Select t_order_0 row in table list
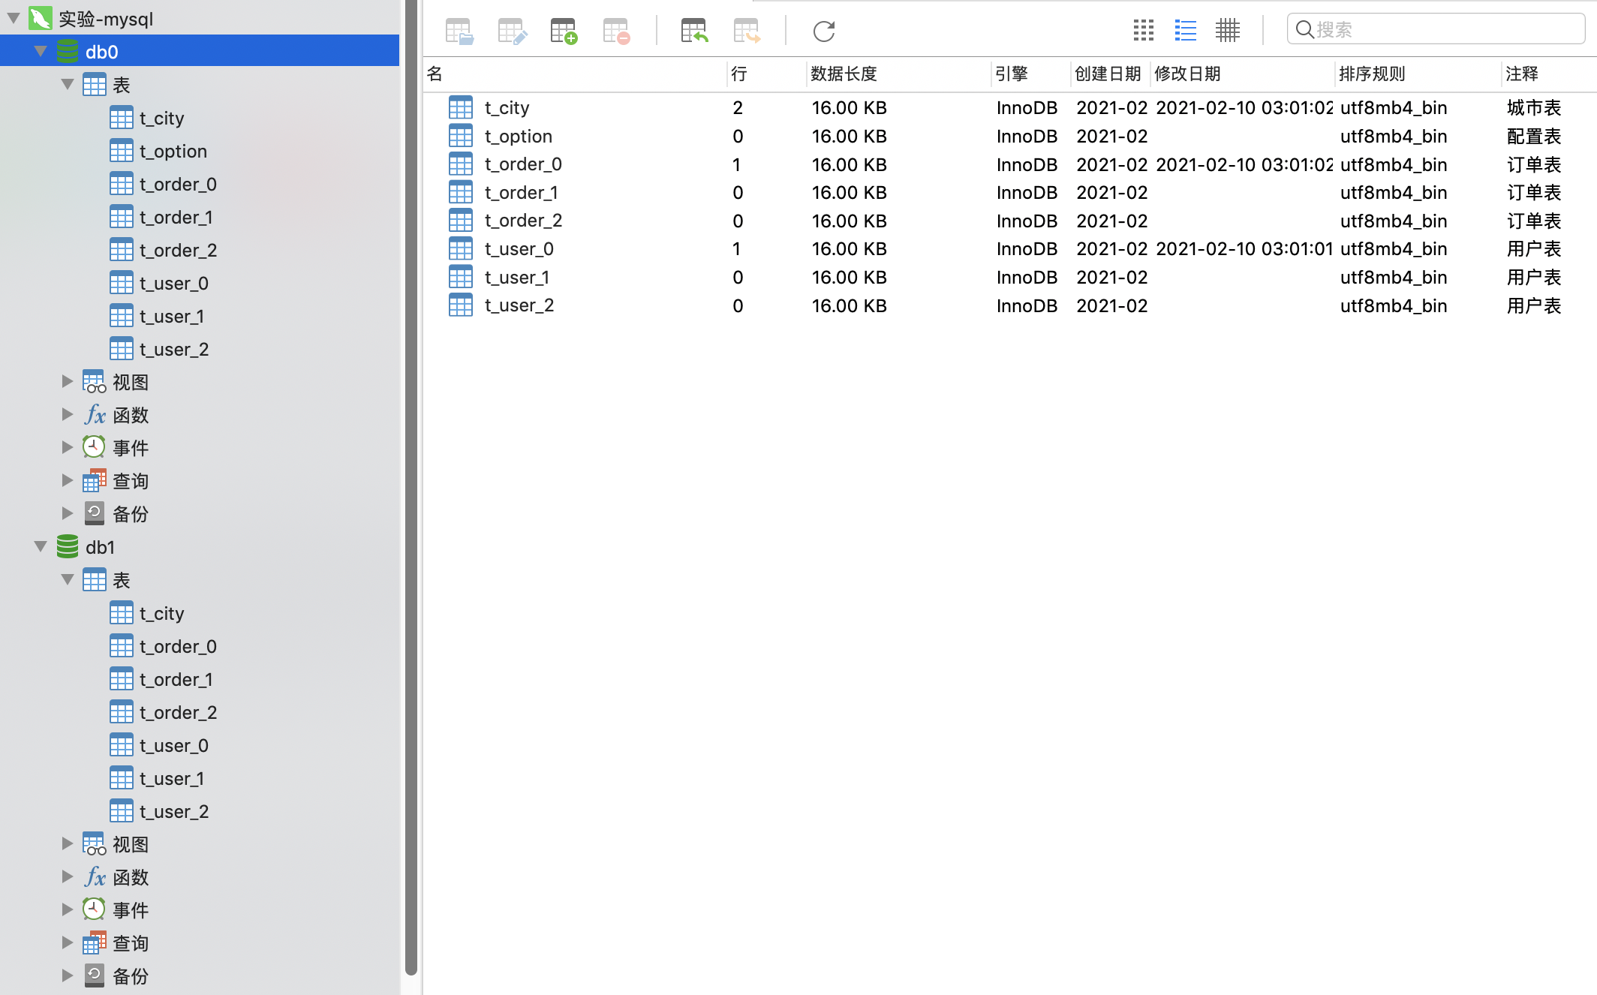1597x995 pixels. 523,164
